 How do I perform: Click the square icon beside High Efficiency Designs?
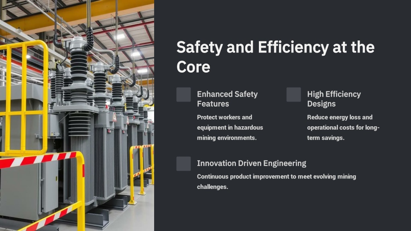[293, 95]
